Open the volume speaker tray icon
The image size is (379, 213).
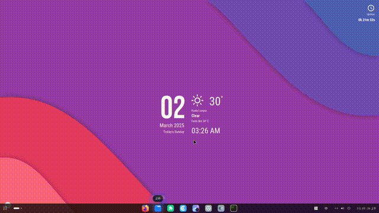pyautogui.click(x=342, y=208)
